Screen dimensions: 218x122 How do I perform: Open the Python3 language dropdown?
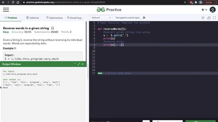[101, 18]
